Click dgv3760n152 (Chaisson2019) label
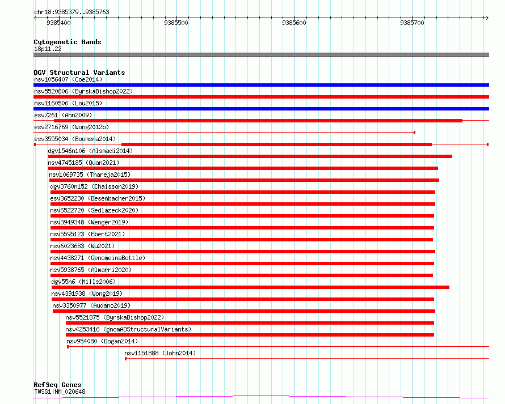 tap(94, 186)
